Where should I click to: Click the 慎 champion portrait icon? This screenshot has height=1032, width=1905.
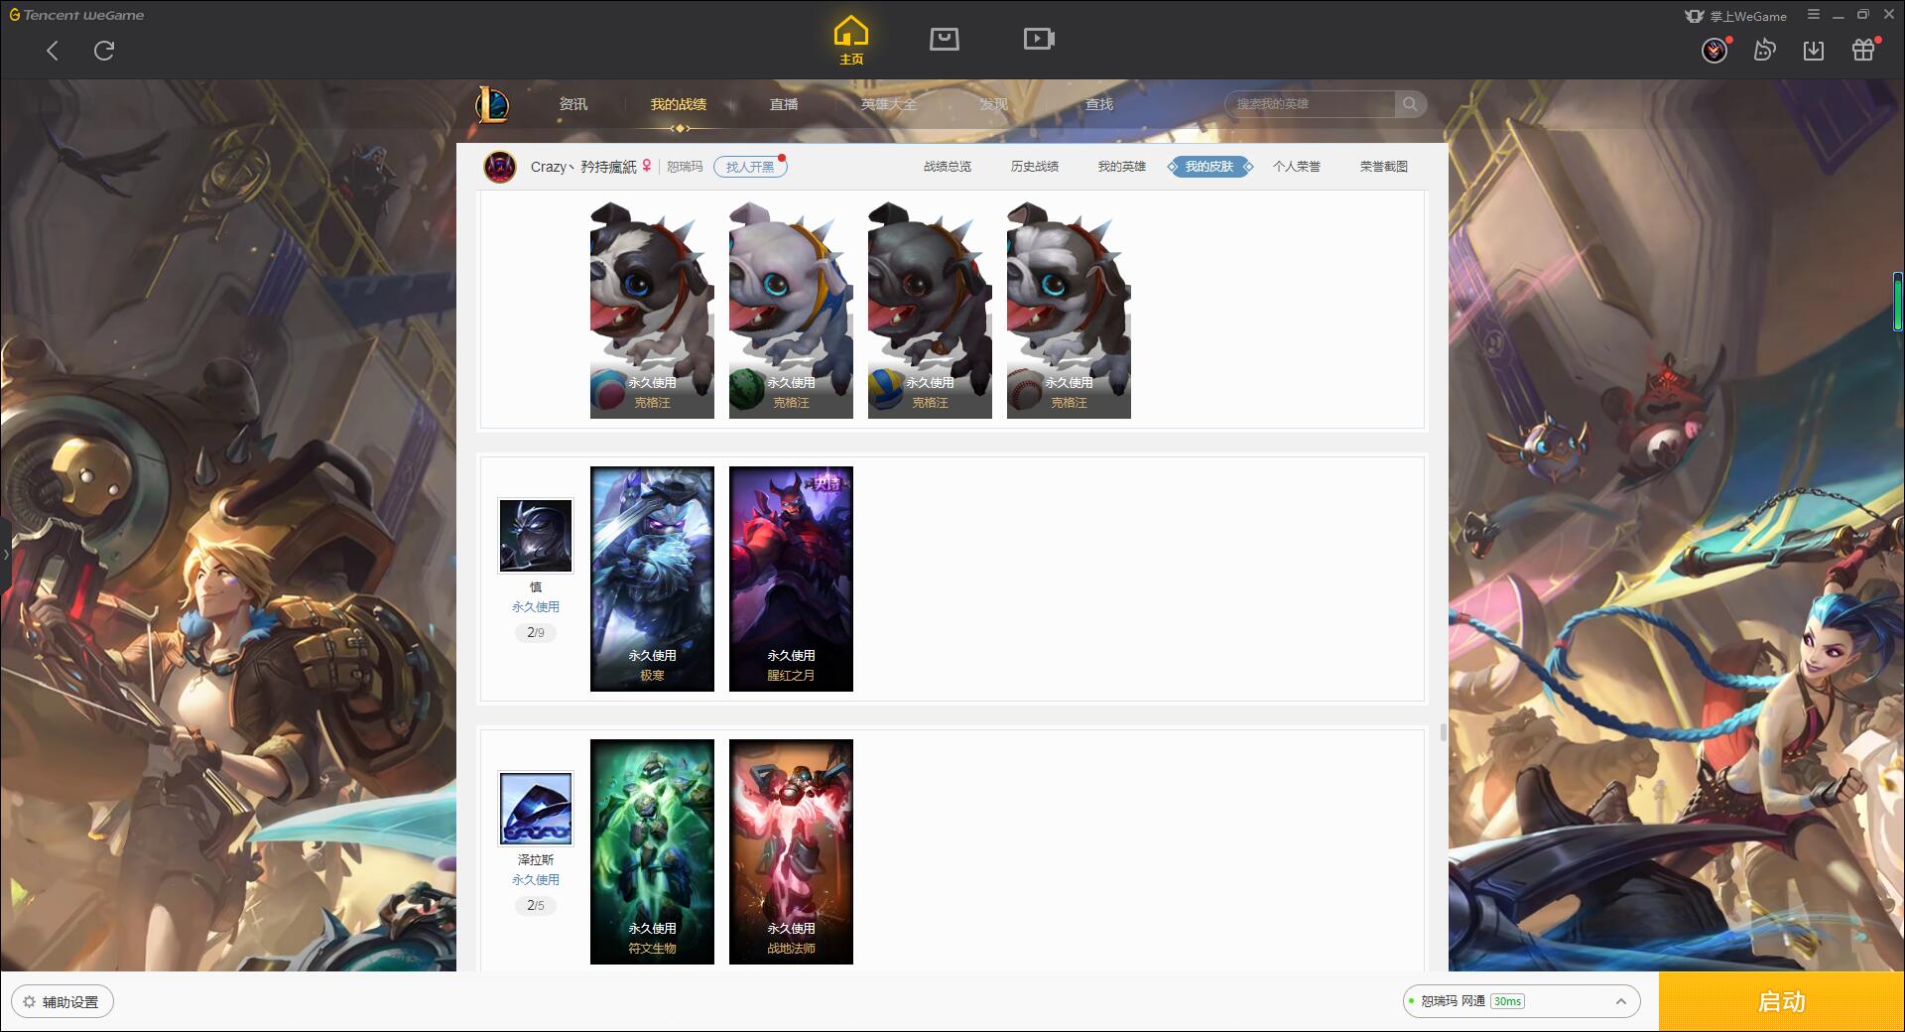pos(536,536)
